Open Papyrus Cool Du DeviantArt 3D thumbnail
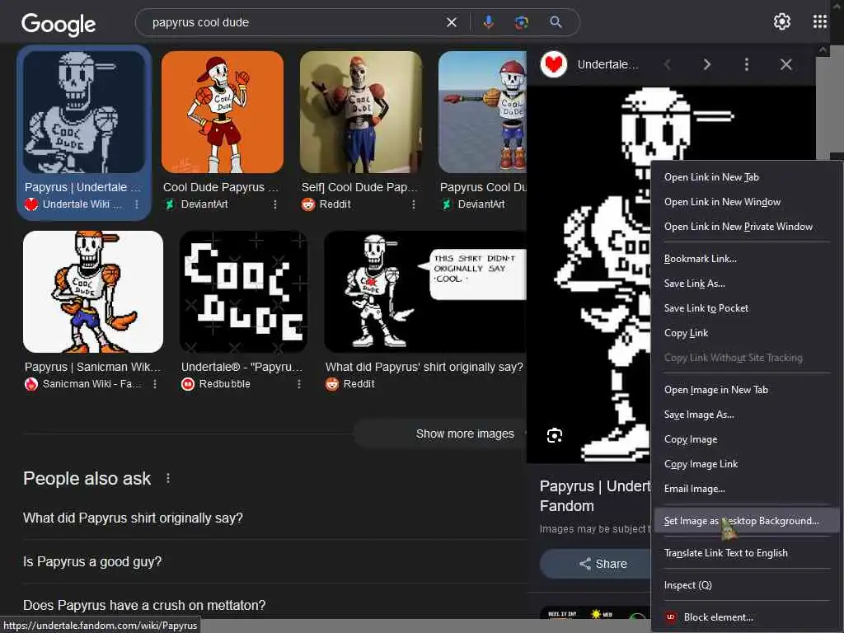 pos(482,112)
